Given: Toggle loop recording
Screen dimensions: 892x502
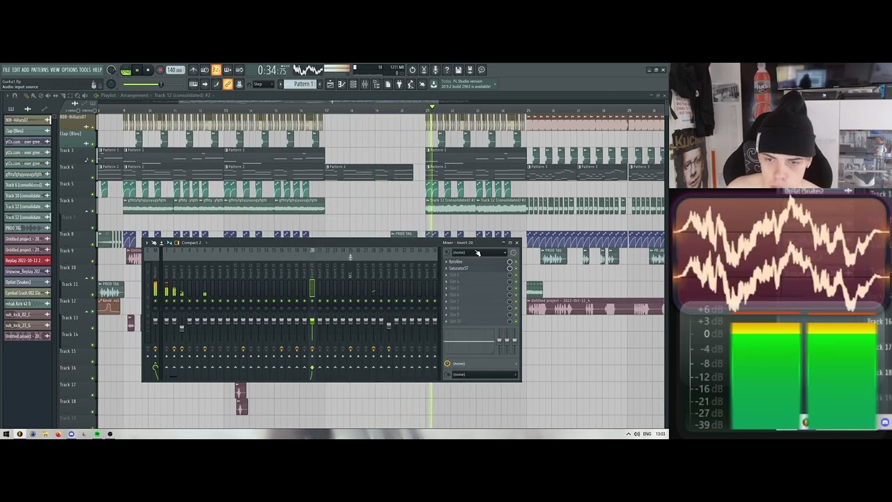Looking at the screenshot, I should coord(239,70).
